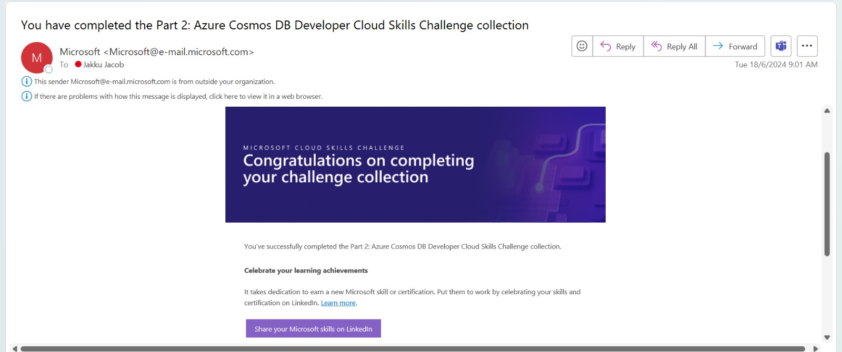Open the emoji reaction button
The image size is (842, 352).
pyautogui.click(x=582, y=46)
